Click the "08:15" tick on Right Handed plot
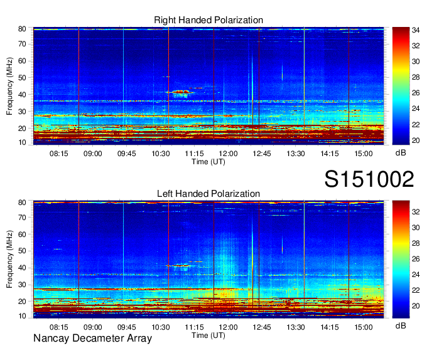Screen dimensions: 427x346 pos(58,154)
